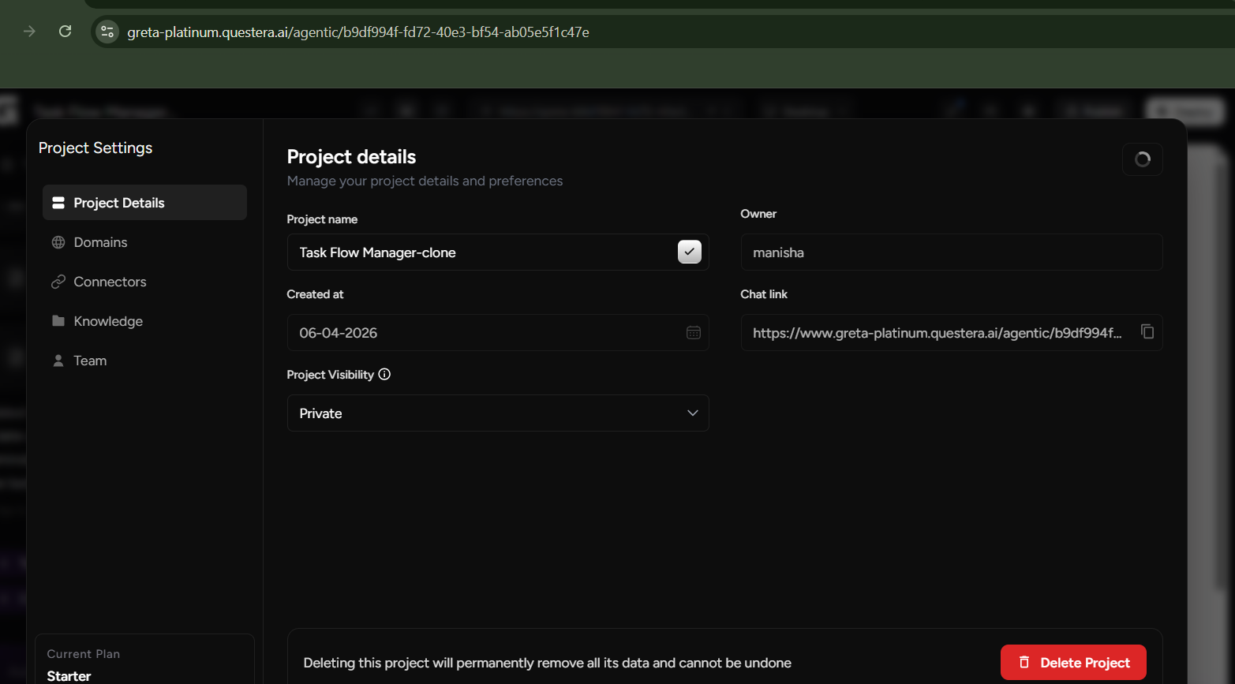The width and height of the screenshot is (1235, 684).
Task: Copy the chat link with copy icon
Action: click(x=1147, y=331)
